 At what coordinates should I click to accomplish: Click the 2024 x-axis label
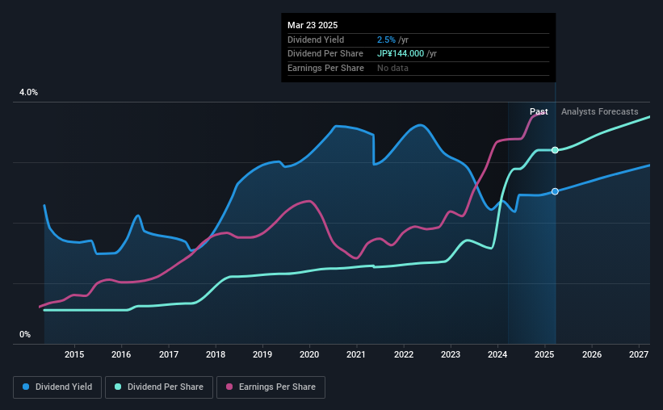(x=497, y=354)
